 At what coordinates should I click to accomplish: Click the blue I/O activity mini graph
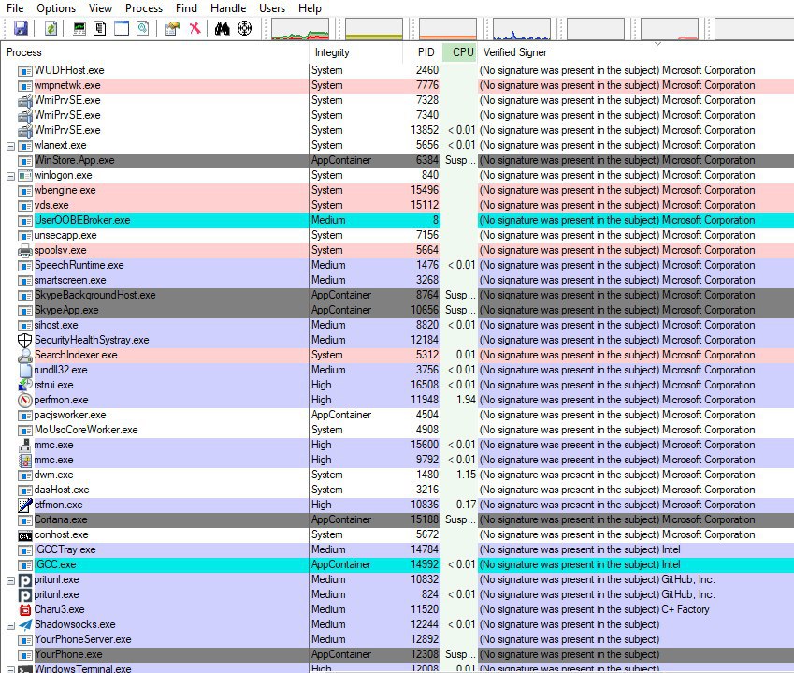pos(522,29)
